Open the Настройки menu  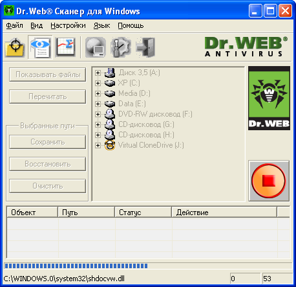pyautogui.click(x=68, y=25)
